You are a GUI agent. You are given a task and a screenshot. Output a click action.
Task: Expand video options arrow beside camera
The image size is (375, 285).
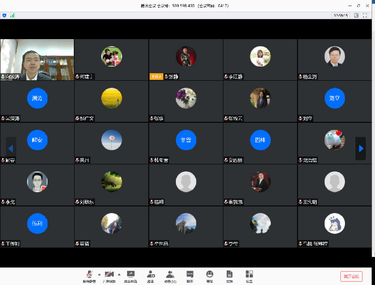point(119,274)
